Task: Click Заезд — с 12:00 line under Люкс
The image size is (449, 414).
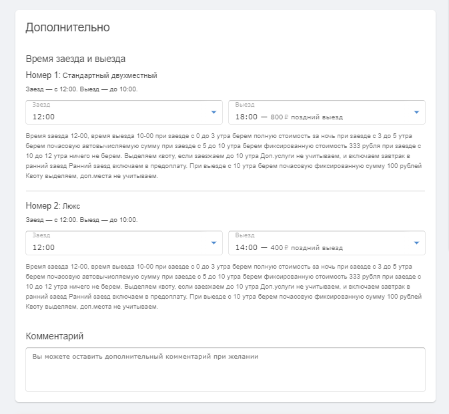Action: [81, 220]
